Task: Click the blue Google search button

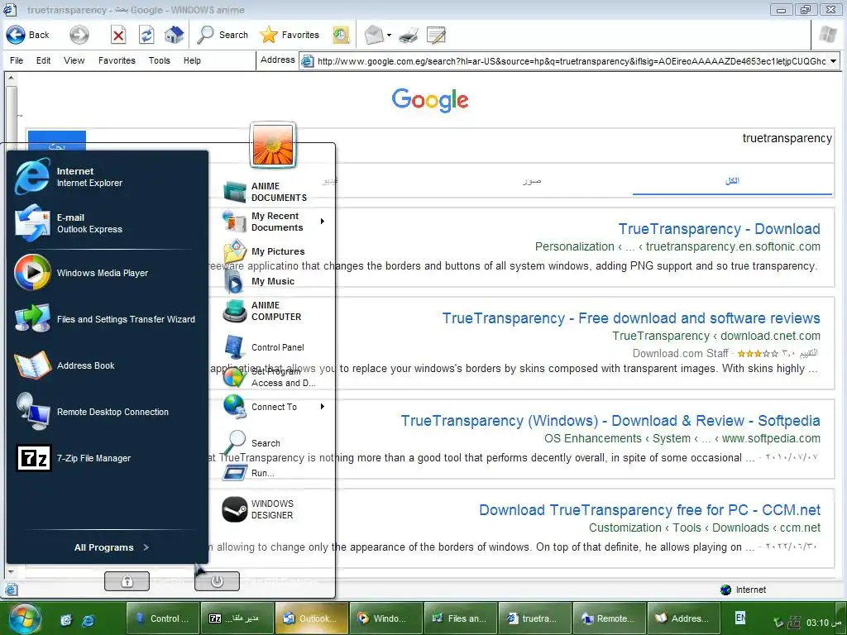Action: (x=57, y=141)
